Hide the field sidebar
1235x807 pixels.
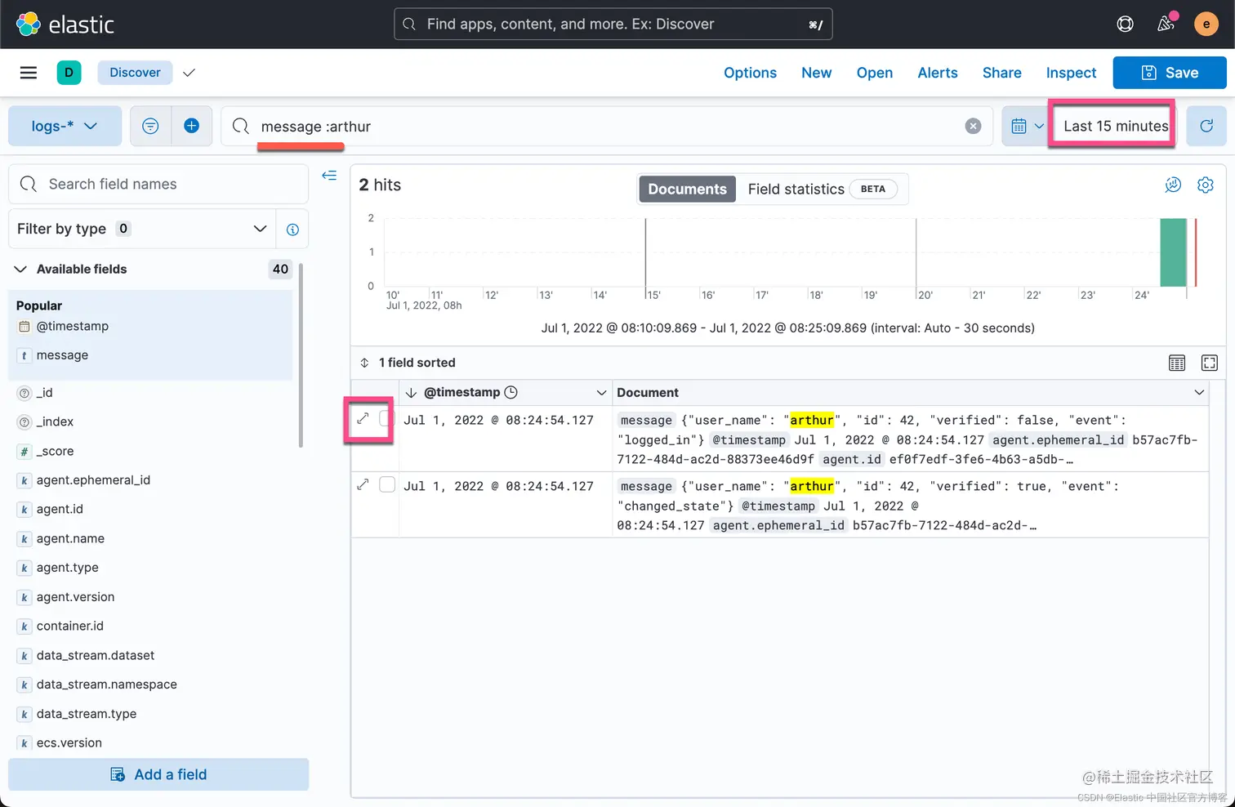[x=329, y=176]
